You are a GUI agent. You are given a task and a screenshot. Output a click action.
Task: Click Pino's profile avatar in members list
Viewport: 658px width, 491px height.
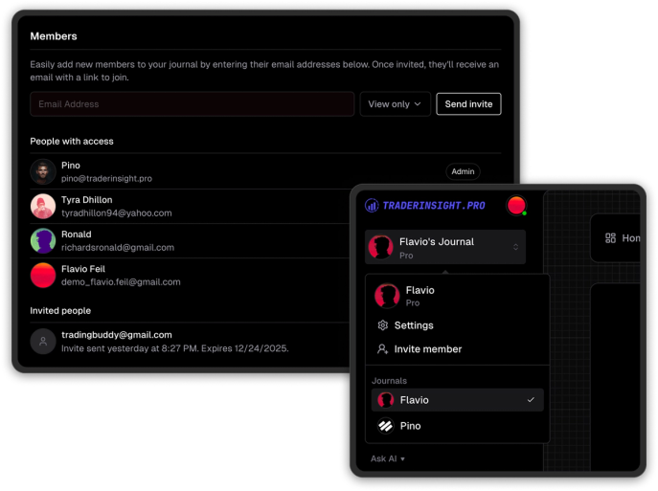(43, 171)
